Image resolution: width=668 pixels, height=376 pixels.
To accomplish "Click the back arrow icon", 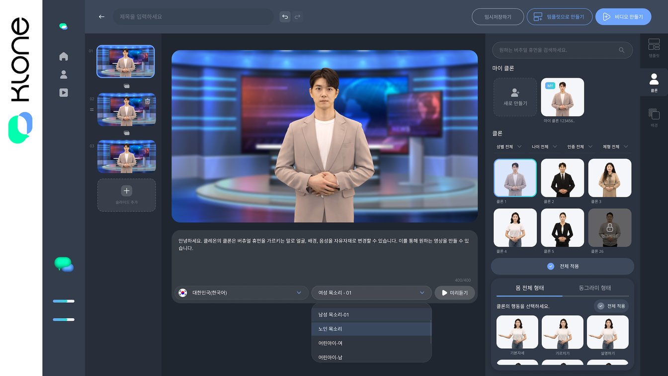I will click(101, 17).
